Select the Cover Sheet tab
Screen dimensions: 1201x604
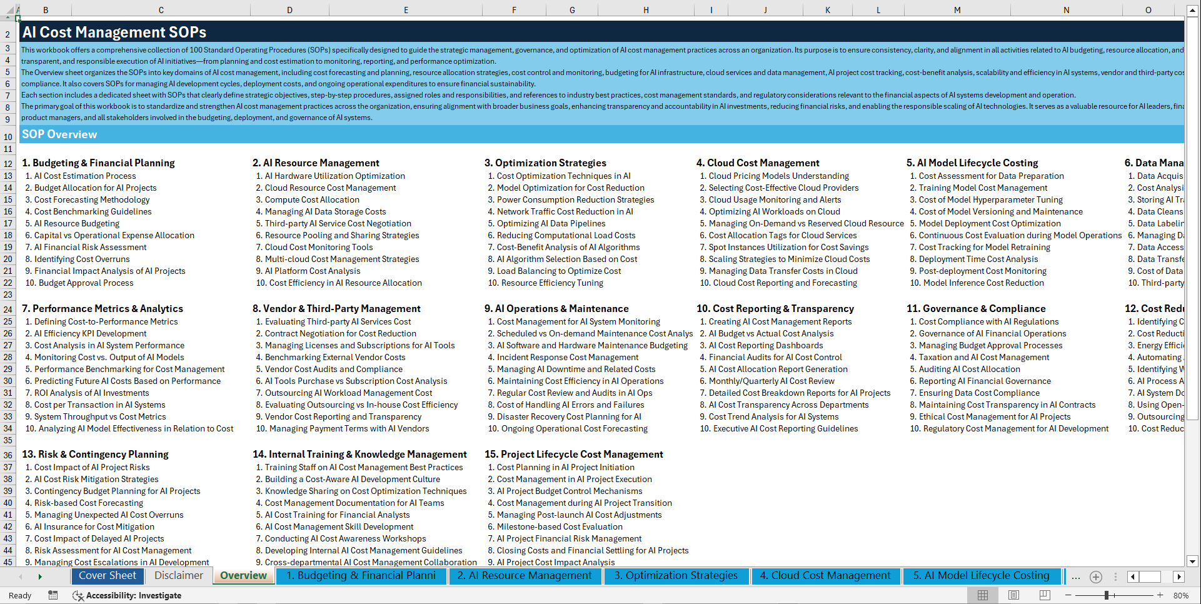[108, 575]
